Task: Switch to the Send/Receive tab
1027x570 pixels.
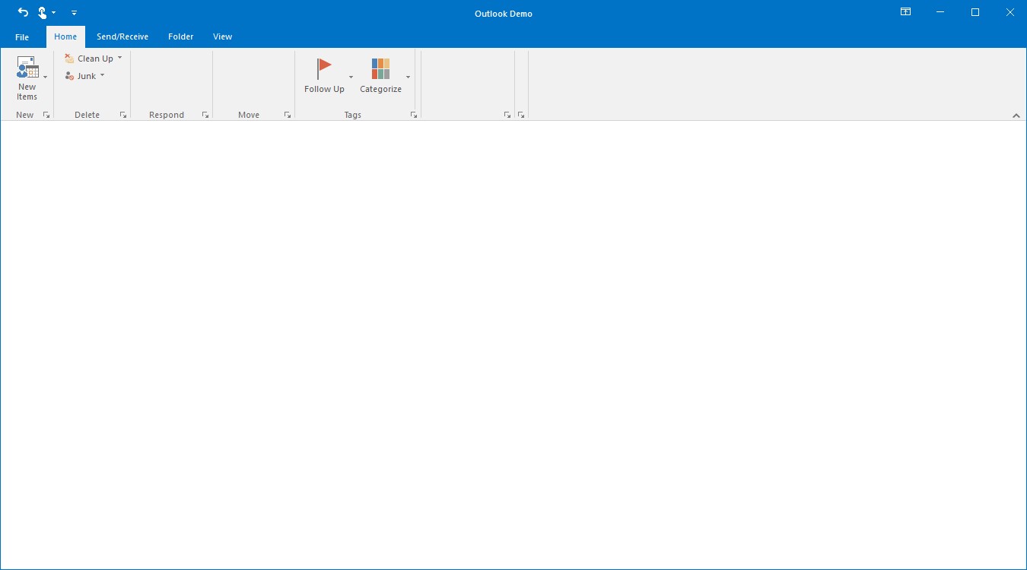Action: click(122, 36)
